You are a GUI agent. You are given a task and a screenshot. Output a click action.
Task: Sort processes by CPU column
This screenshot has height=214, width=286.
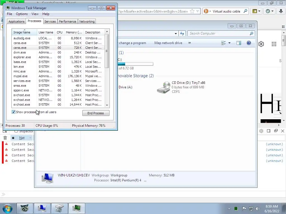tap(59, 32)
